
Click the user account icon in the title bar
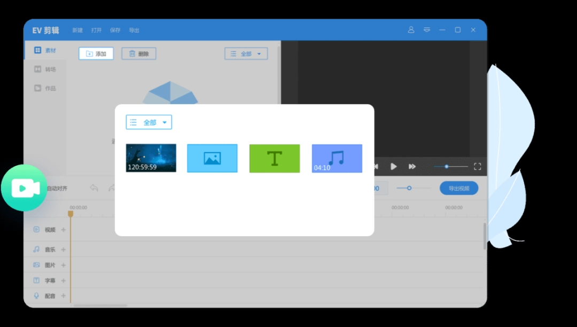410,30
